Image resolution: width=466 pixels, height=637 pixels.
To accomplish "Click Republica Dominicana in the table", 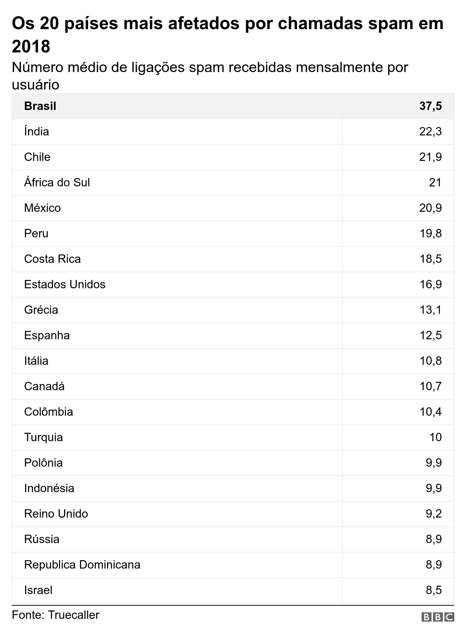I will coord(82,565).
